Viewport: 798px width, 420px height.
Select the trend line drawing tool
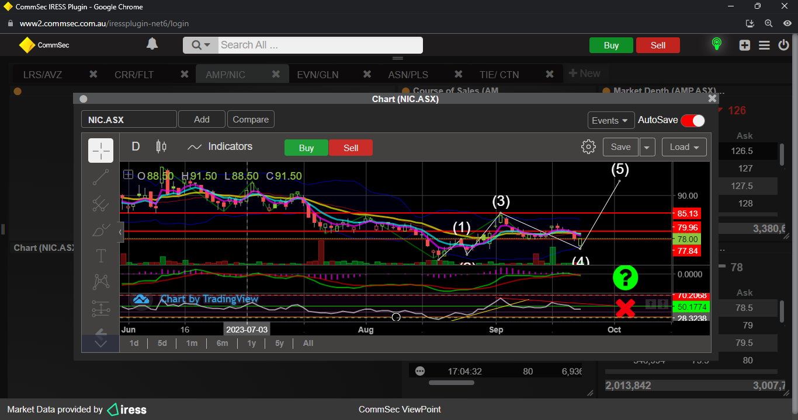[x=100, y=177]
